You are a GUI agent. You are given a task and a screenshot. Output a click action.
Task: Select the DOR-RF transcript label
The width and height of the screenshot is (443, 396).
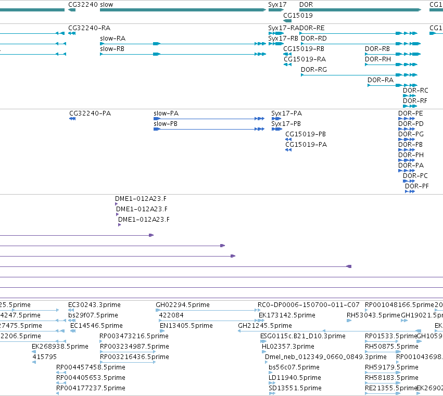415,101
